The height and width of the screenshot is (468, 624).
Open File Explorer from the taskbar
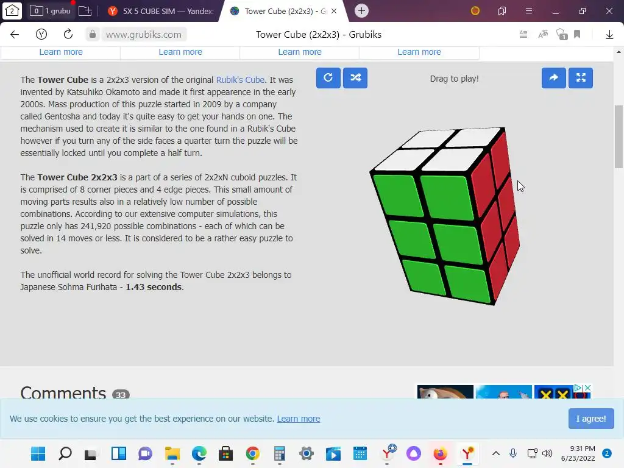[172, 453]
